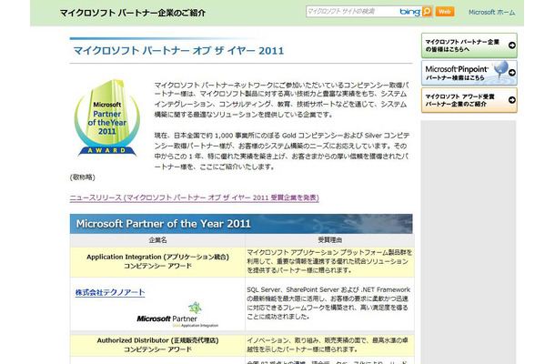This screenshot has height=364, width=555.
Task: Click the bing search magnifier icon
Action: point(428,12)
